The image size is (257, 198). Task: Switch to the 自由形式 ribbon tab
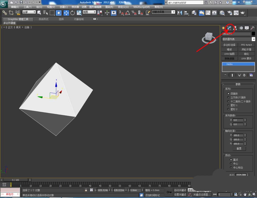coord(43,19)
